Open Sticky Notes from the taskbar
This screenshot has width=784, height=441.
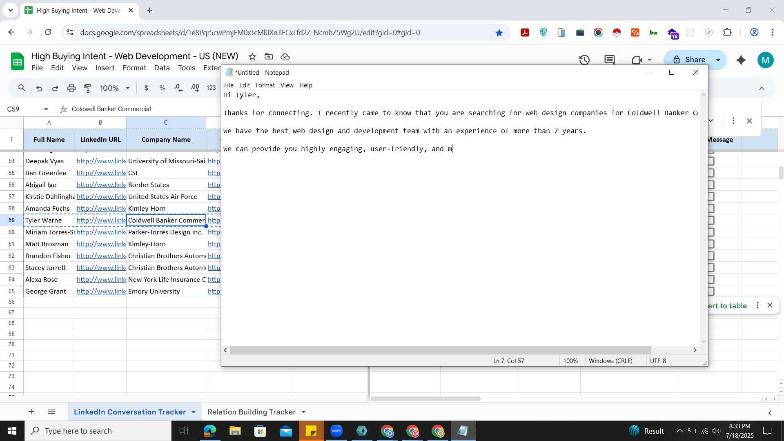click(311, 431)
